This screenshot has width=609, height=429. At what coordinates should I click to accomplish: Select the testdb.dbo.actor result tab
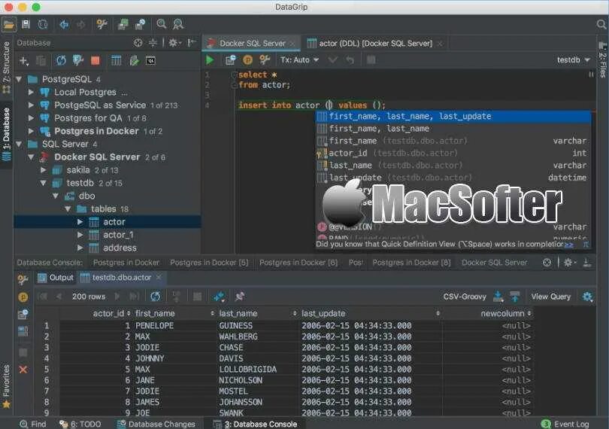pyautogui.click(x=122, y=277)
